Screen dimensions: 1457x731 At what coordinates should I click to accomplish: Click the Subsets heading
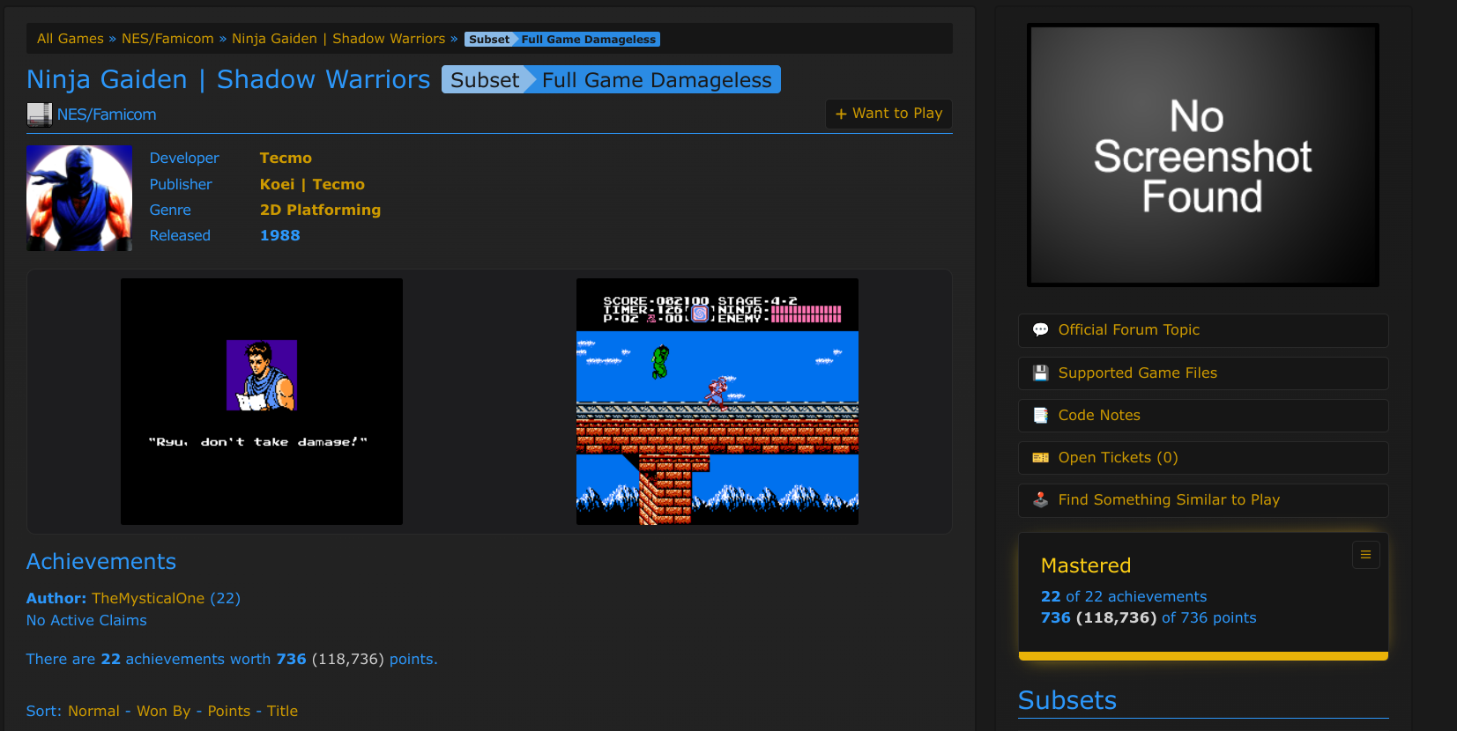(1067, 700)
